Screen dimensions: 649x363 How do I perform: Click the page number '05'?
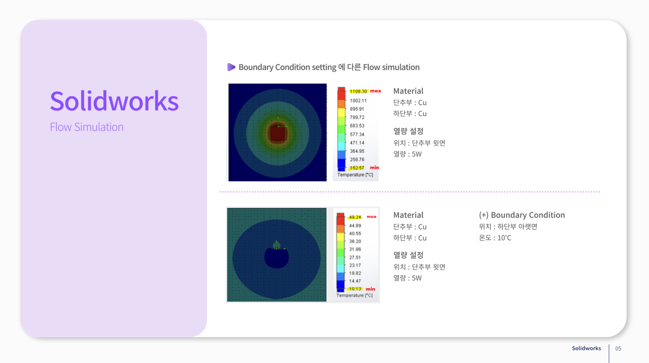pyautogui.click(x=618, y=349)
